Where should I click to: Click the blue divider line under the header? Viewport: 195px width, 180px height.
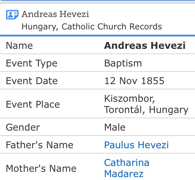click(97, 36)
